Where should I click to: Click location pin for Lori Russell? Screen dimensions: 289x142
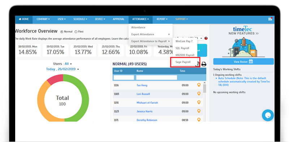tap(199, 93)
